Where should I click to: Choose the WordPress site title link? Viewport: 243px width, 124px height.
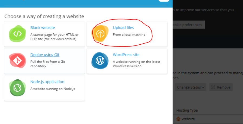pyautogui.click(x=126, y=55)
